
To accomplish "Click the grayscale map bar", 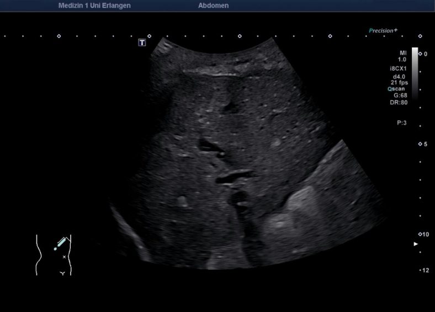I will (415, 73).
